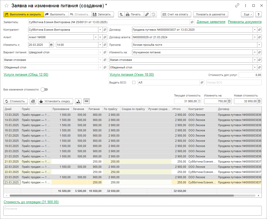Expand the Причина dropdown list
The height and width of the screenshot is (219, 267).
(259, 45)
